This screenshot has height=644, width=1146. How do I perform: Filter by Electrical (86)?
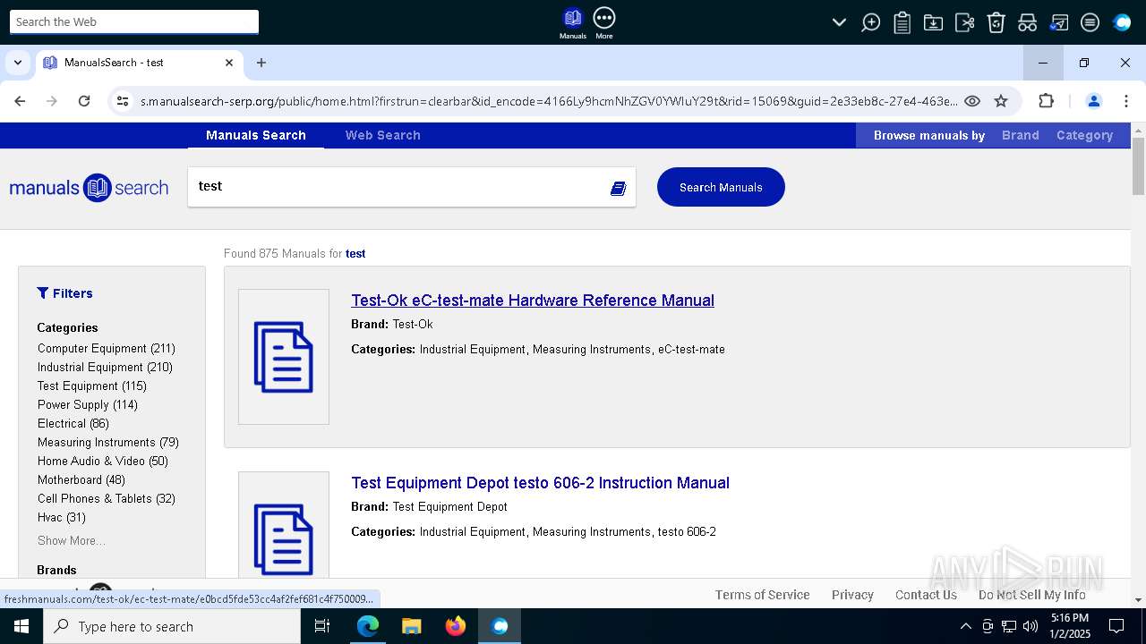pos(73,423)
